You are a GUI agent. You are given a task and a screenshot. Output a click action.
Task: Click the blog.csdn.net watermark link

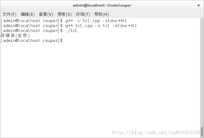[x=156, y=132]
